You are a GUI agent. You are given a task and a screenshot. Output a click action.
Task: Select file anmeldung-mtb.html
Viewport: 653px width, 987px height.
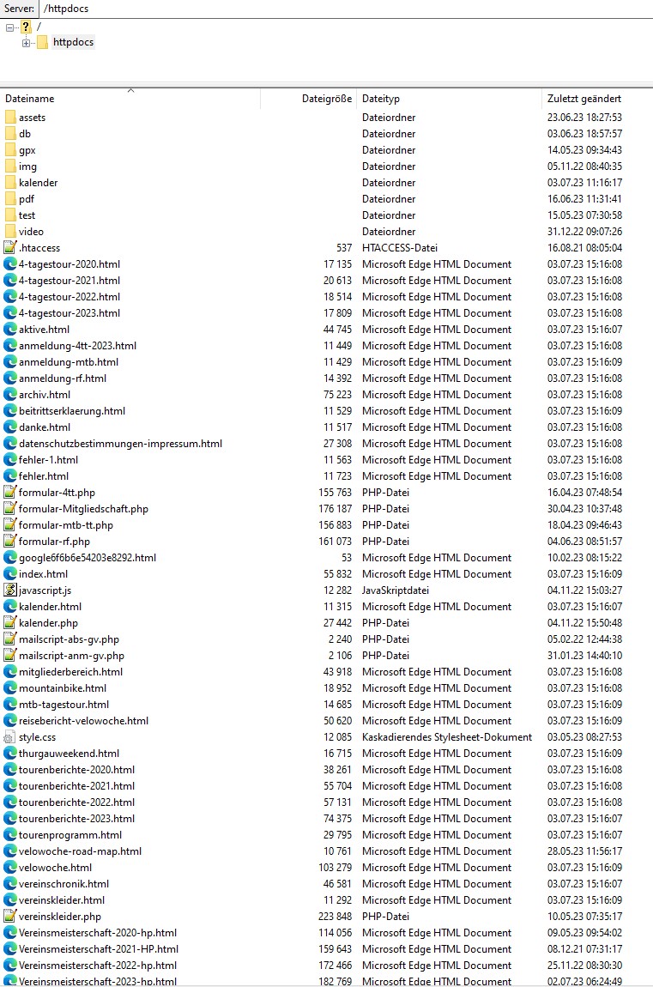click(x=69, y=362)
